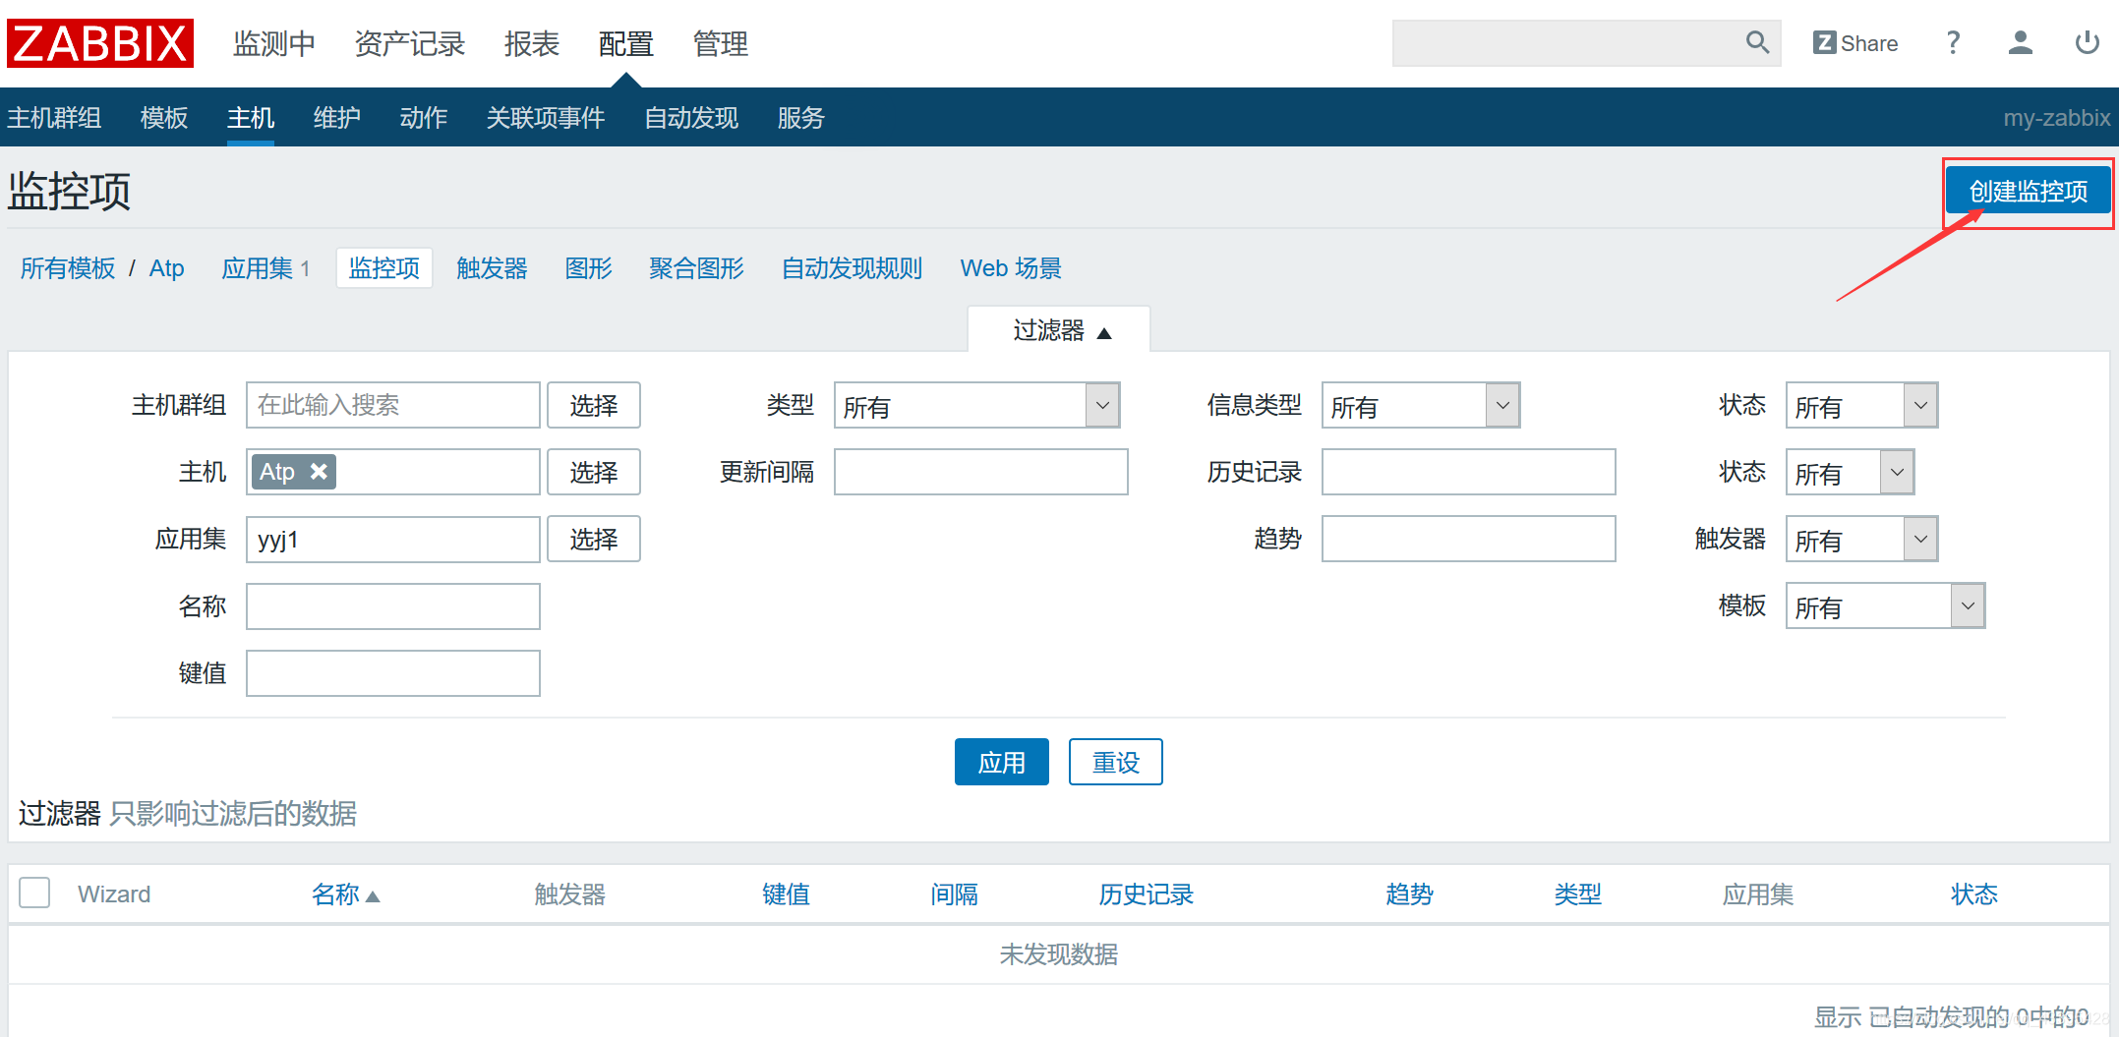Go to 动作 submenu
Image resolution: width=2119 pixels, height=1037 pixels.
point(424,118)
